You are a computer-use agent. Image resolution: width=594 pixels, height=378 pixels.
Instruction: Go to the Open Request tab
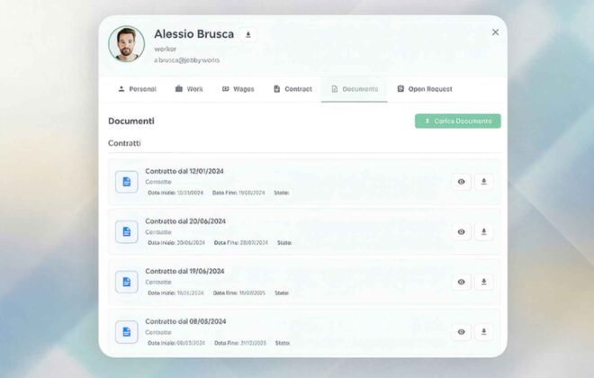(424, 89)
